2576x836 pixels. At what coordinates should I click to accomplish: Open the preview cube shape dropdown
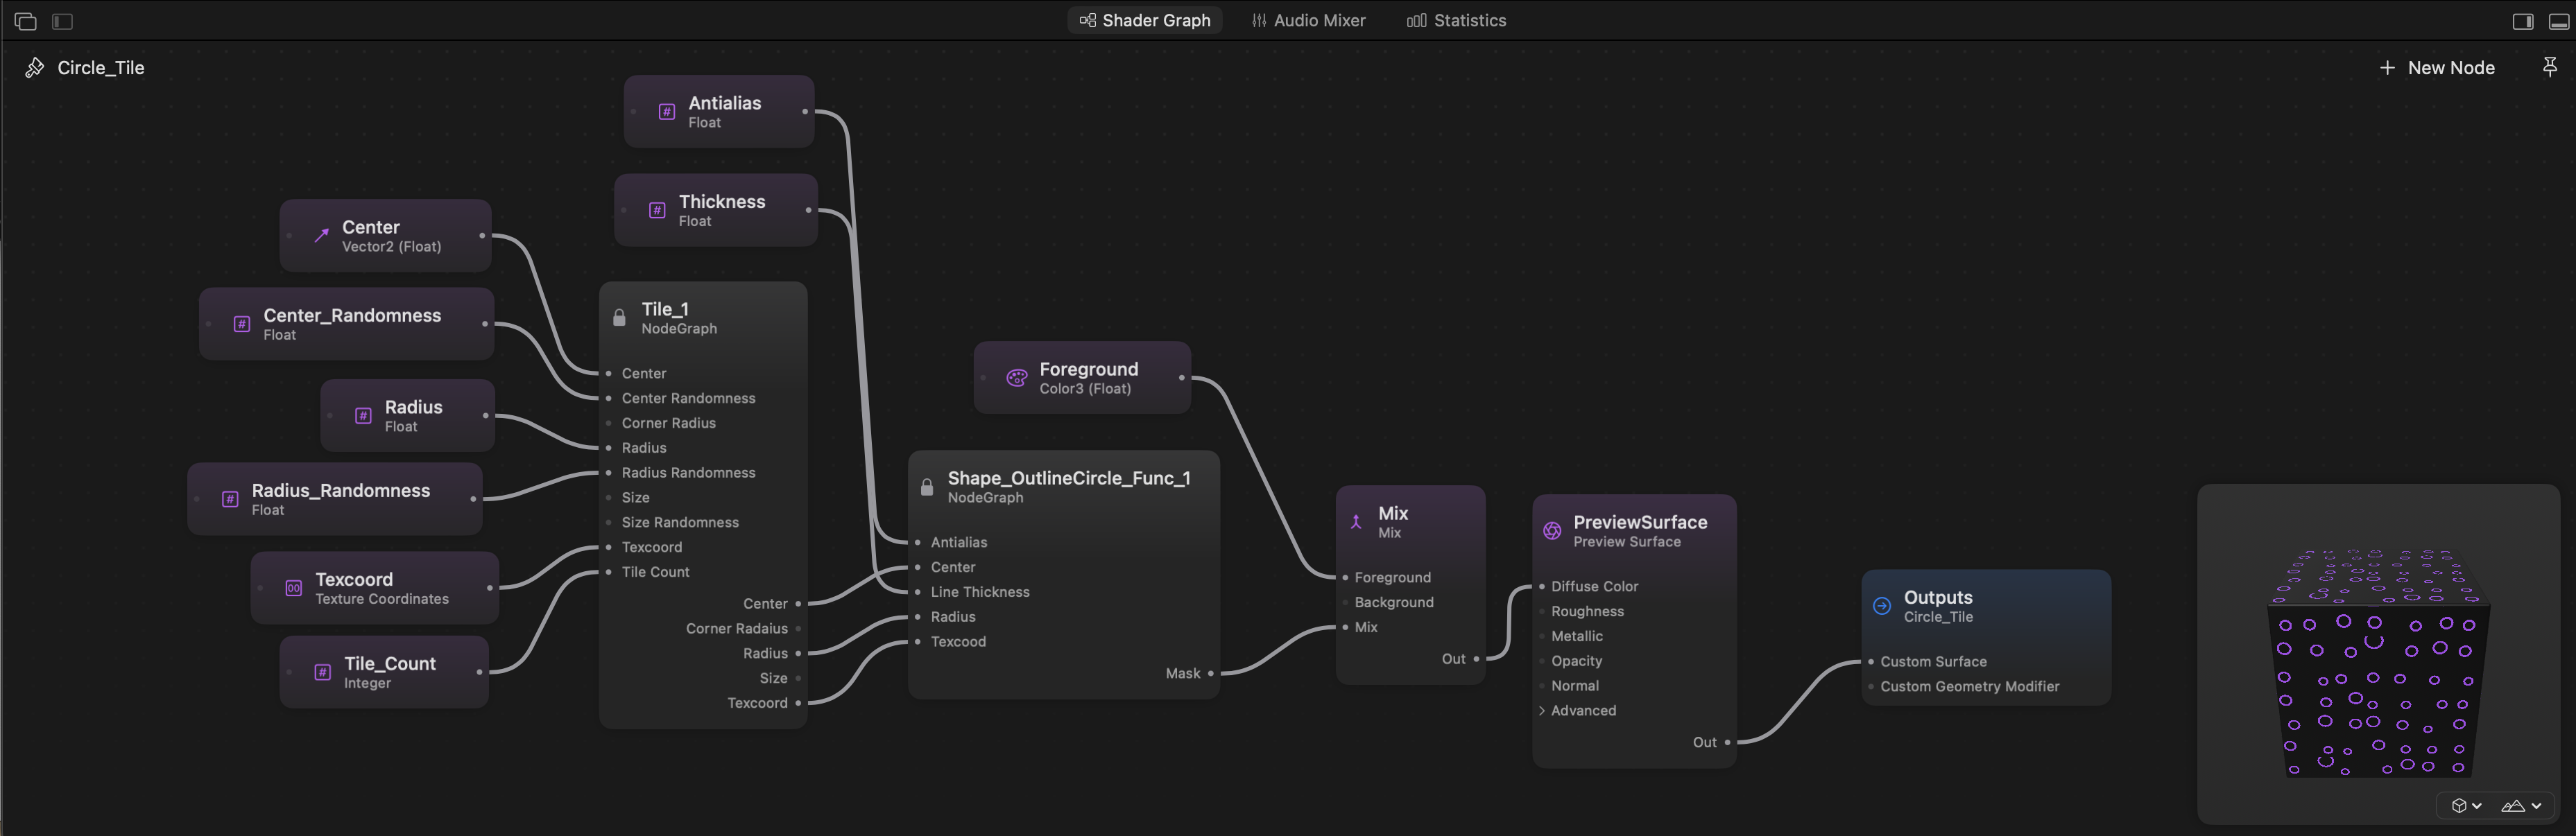point(2466,806)
